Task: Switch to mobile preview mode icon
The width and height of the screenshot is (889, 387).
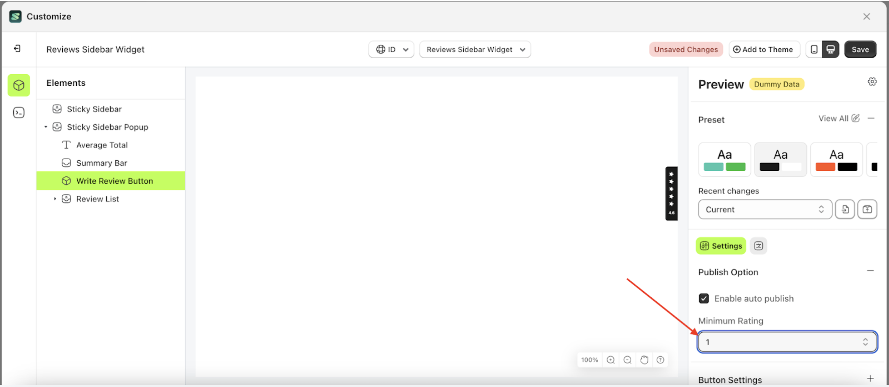Action: 813,49
